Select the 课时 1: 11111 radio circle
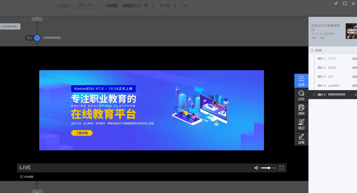This screenshot has width=357, height=193. (x=314, y=59)
